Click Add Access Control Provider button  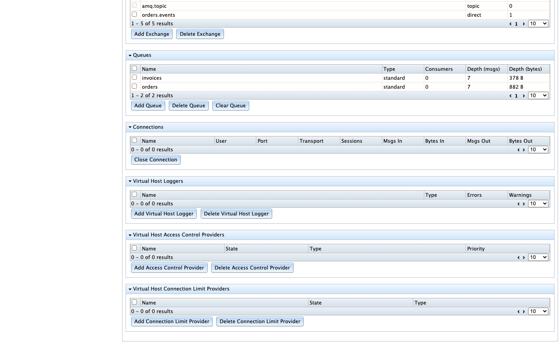click(x=169, y=268)
